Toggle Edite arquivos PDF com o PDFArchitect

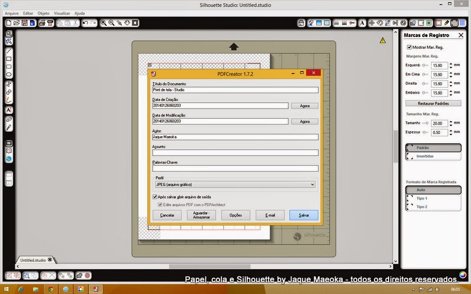pyautogui.click(x=160, y=205)
